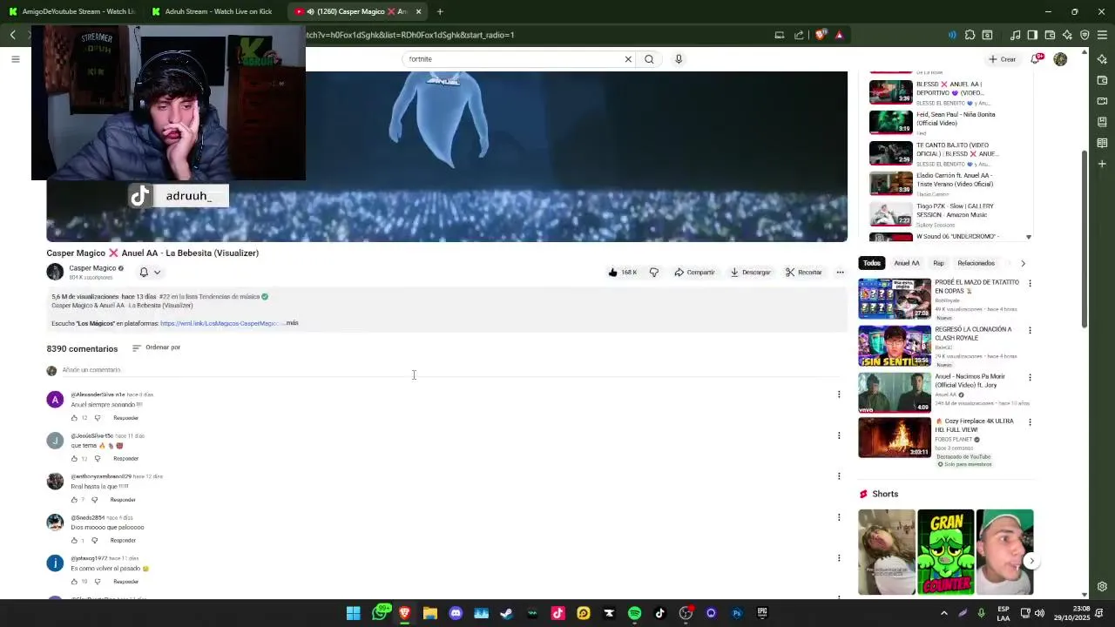
Task: Select the Relacionados filter chip
Action: [x=976, y=263]
